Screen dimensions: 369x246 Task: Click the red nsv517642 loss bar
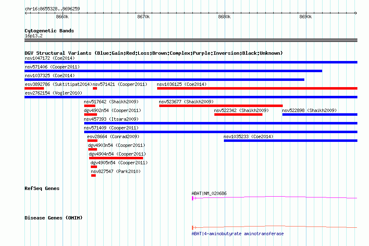(x=90, y=106)
